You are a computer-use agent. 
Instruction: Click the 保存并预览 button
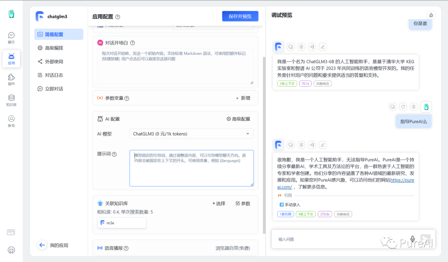tap(240, 15)
